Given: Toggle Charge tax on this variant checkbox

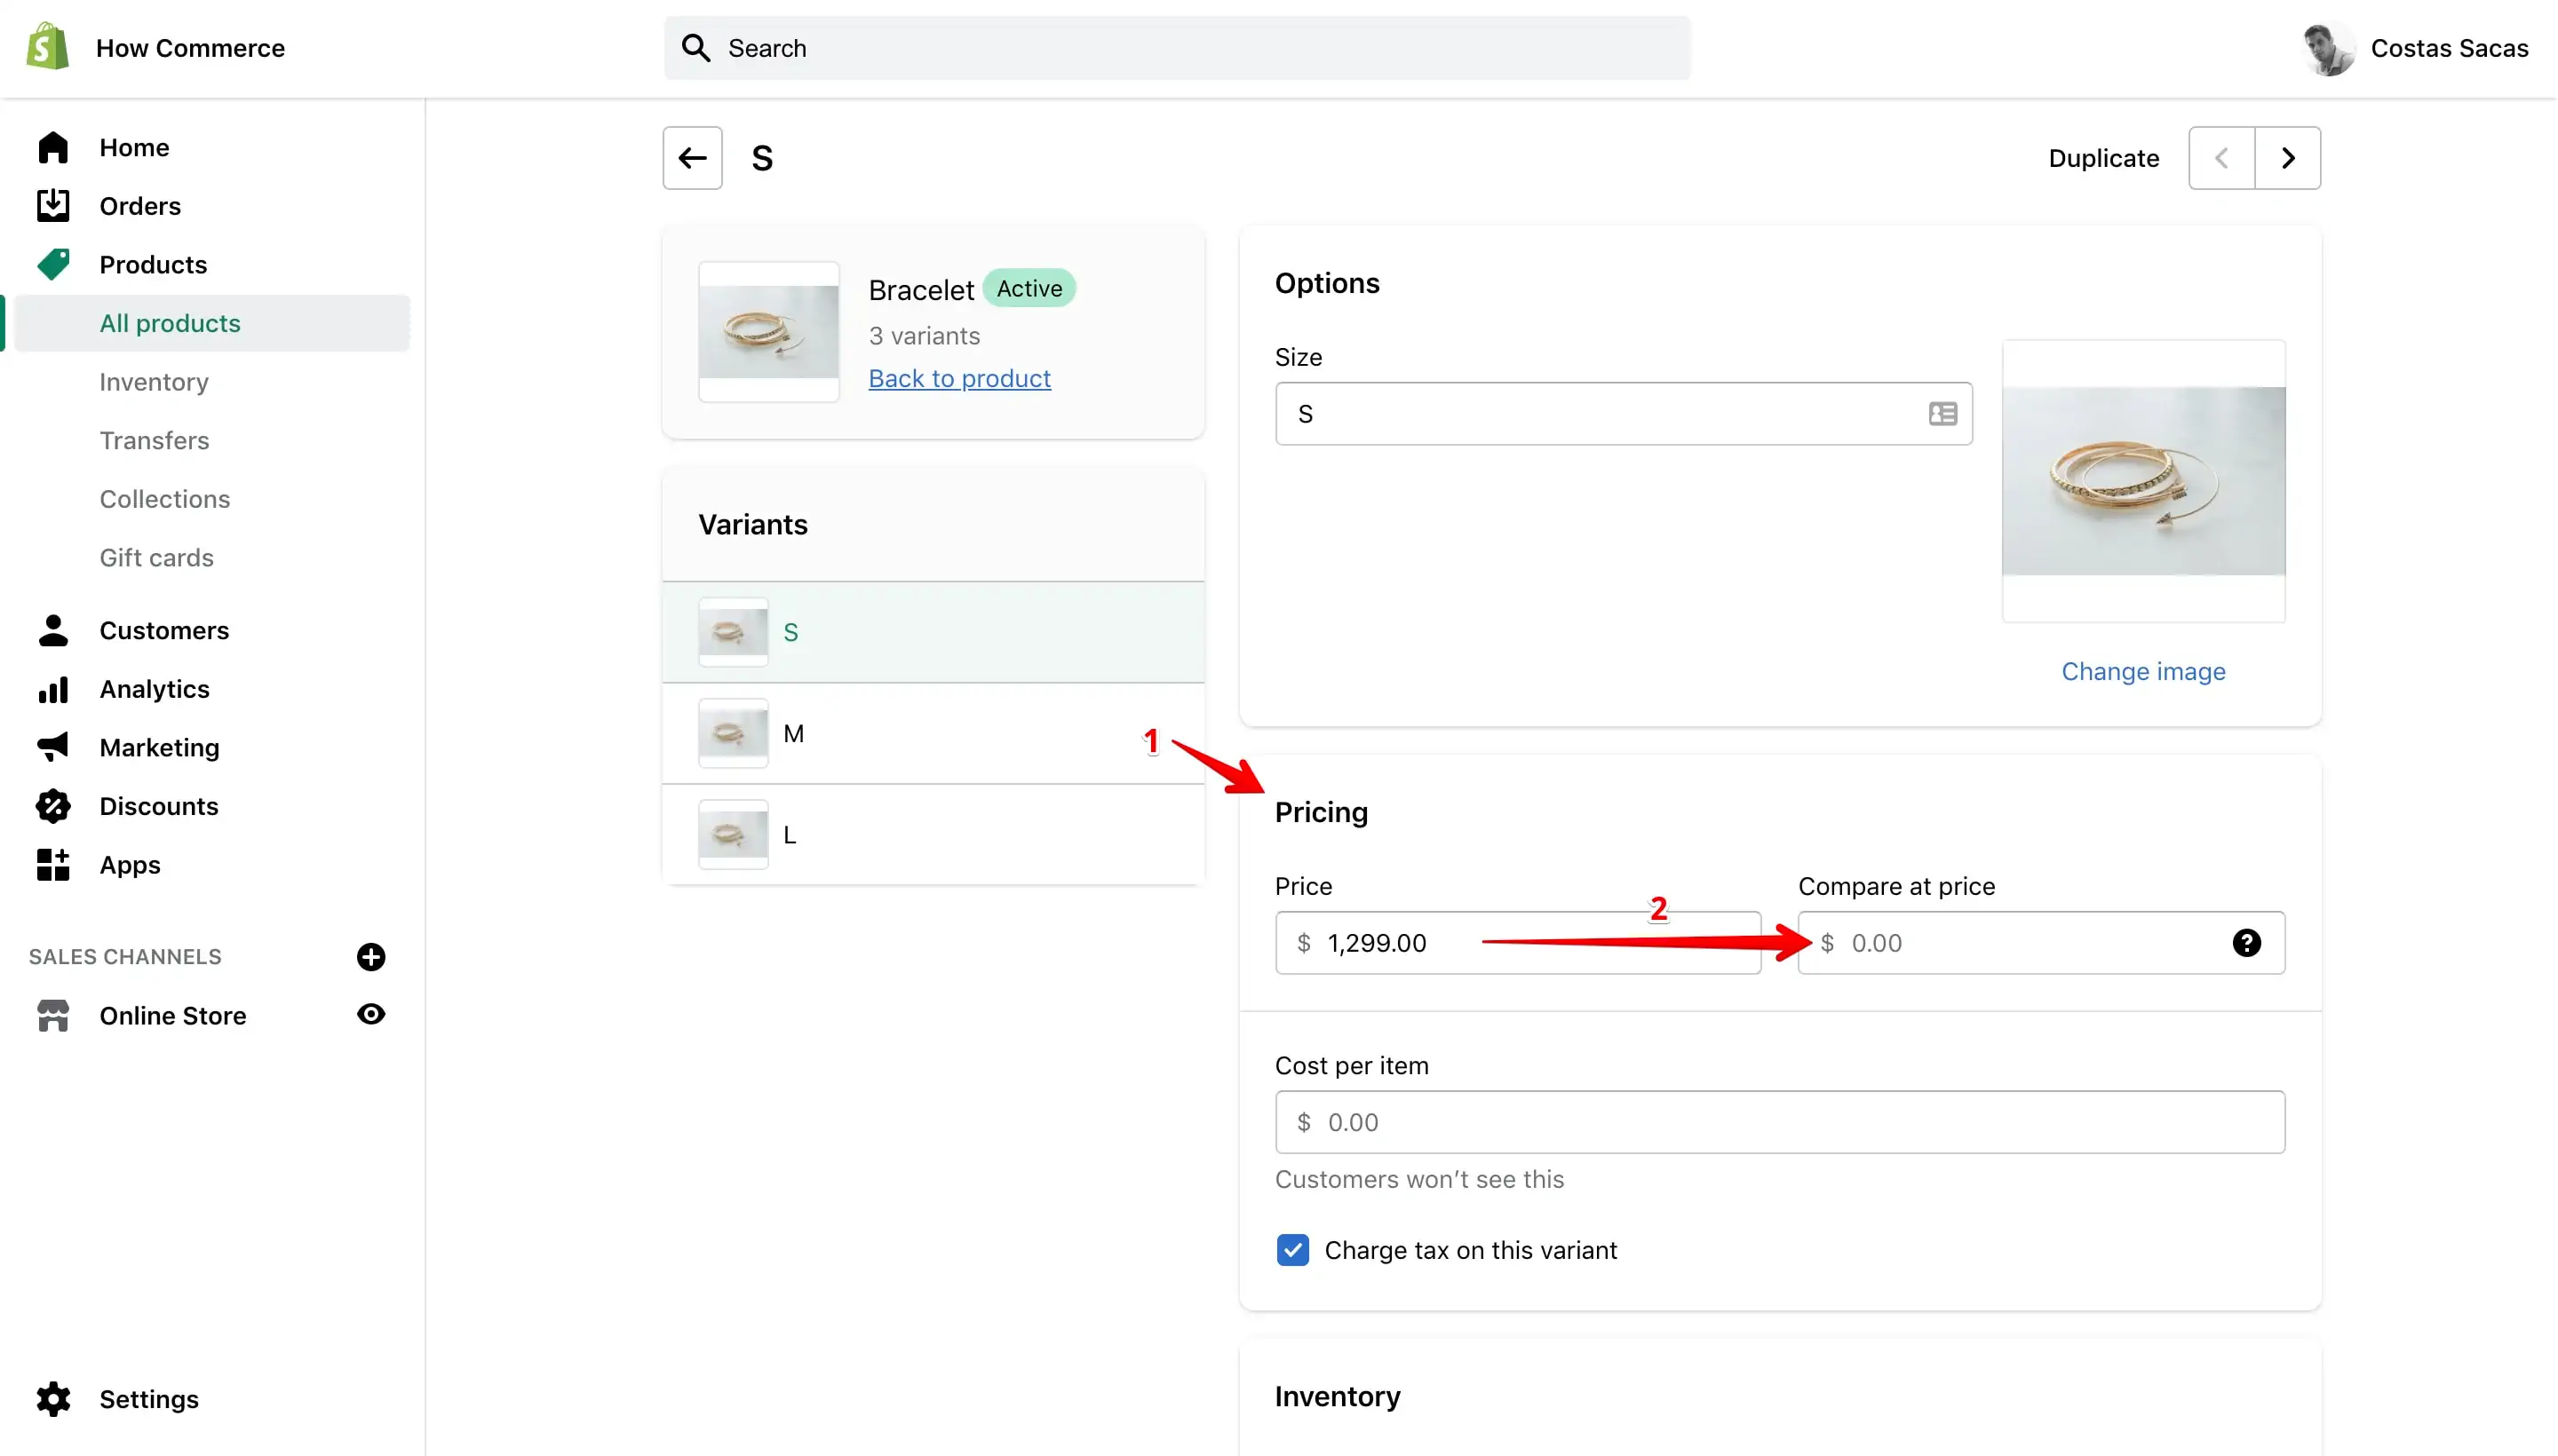Looking at the screenshot, I should [x=1292, y=1250].
